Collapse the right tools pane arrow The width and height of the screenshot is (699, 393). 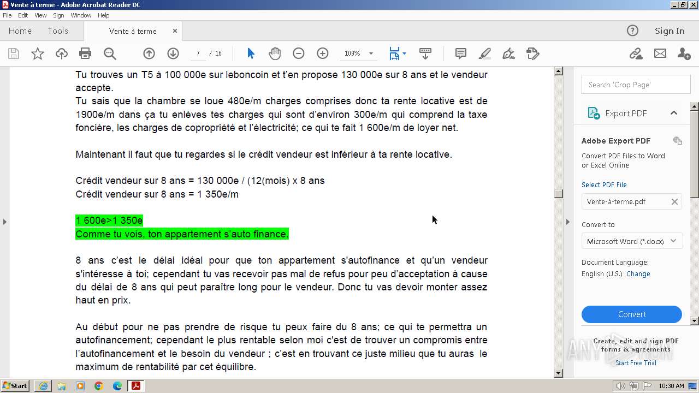point(568,222)
